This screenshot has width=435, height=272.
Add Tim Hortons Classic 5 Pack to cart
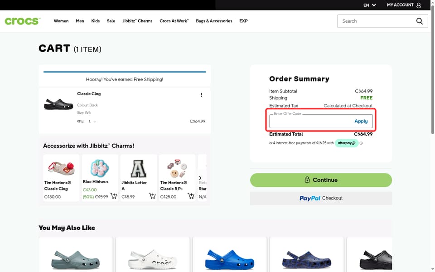point(191,196)
